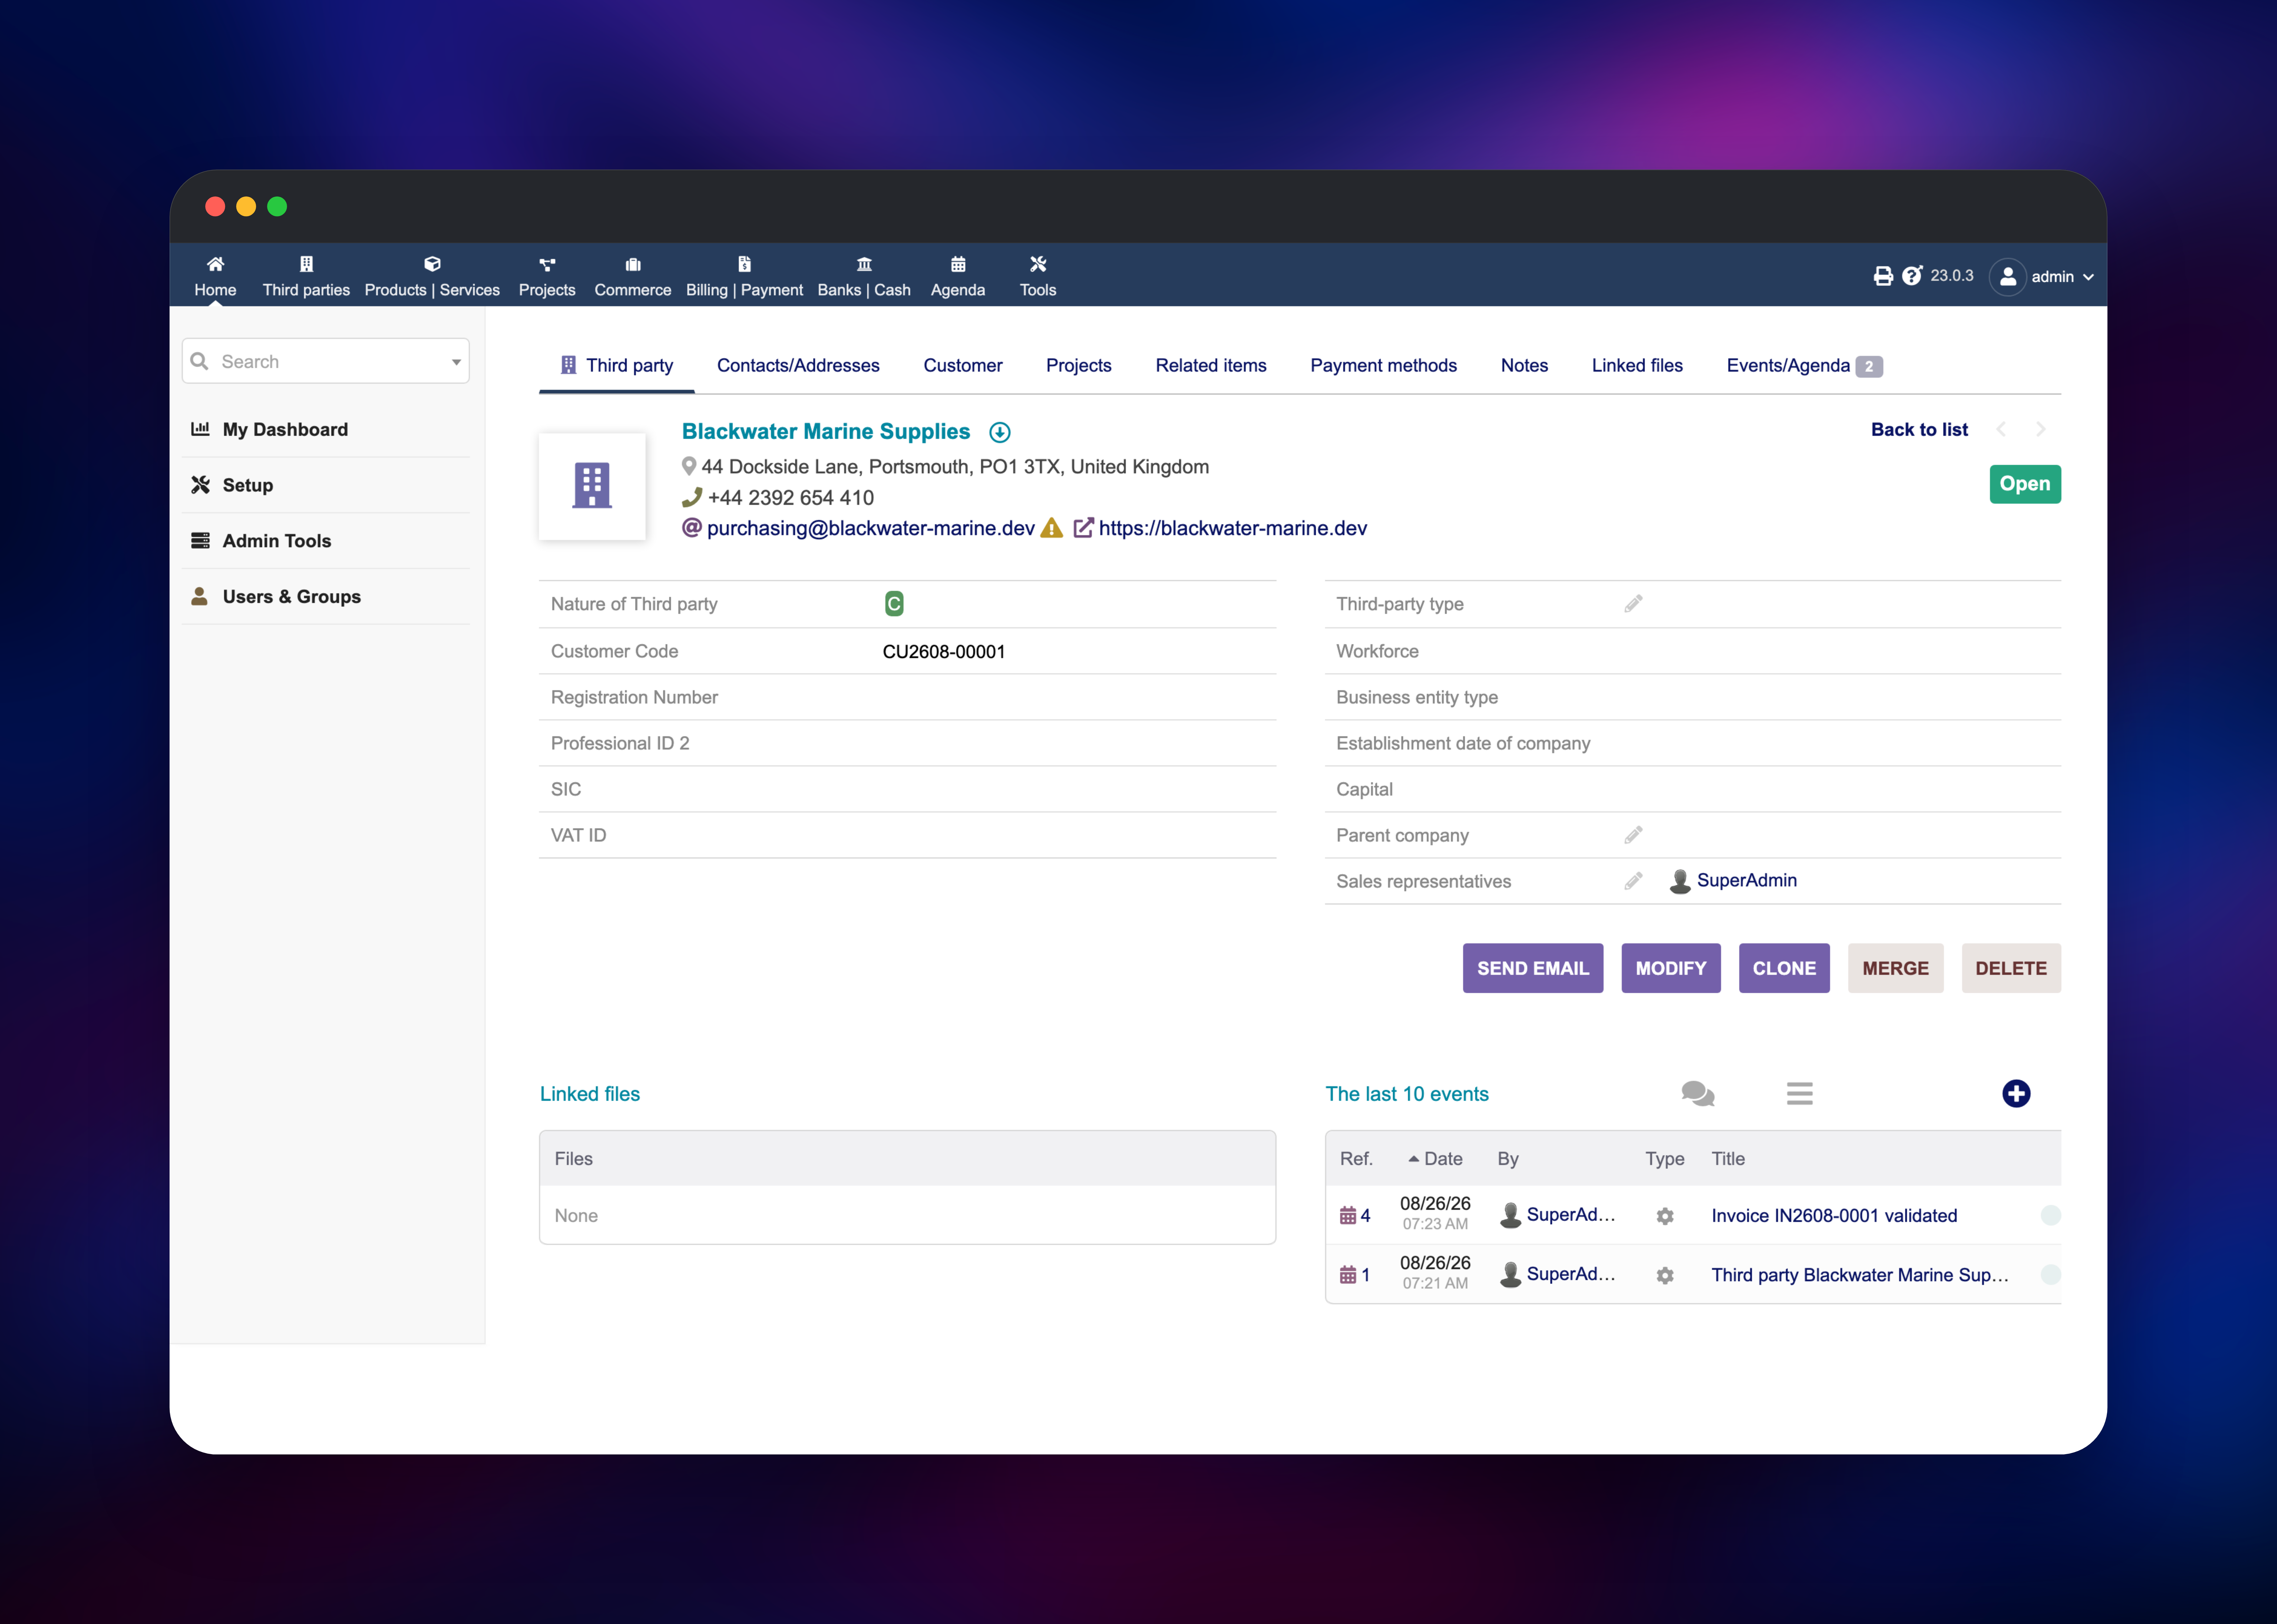
Task: Click gear type icon for Invoice event
Action: click(1665, 1216)
